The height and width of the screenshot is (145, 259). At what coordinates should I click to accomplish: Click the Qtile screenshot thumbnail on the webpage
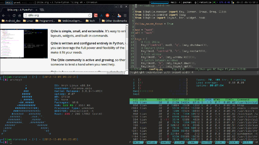click(x=24, y=44)
